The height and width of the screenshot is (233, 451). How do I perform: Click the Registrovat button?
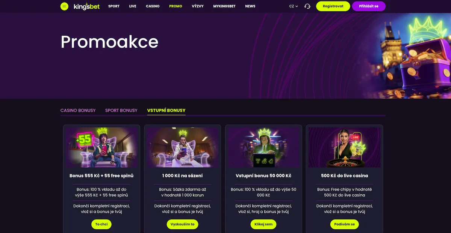coord(333,6)
